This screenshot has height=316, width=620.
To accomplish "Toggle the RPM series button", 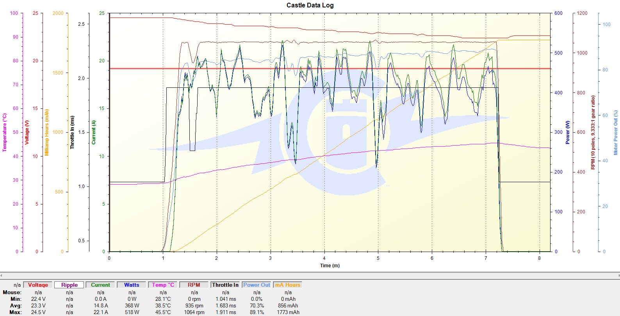I will click(x=194, y=285).
